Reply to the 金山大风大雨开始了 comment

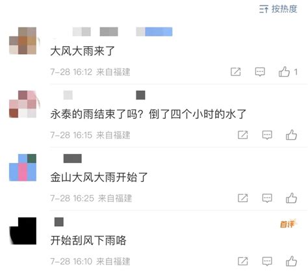[x=267, y=198]
